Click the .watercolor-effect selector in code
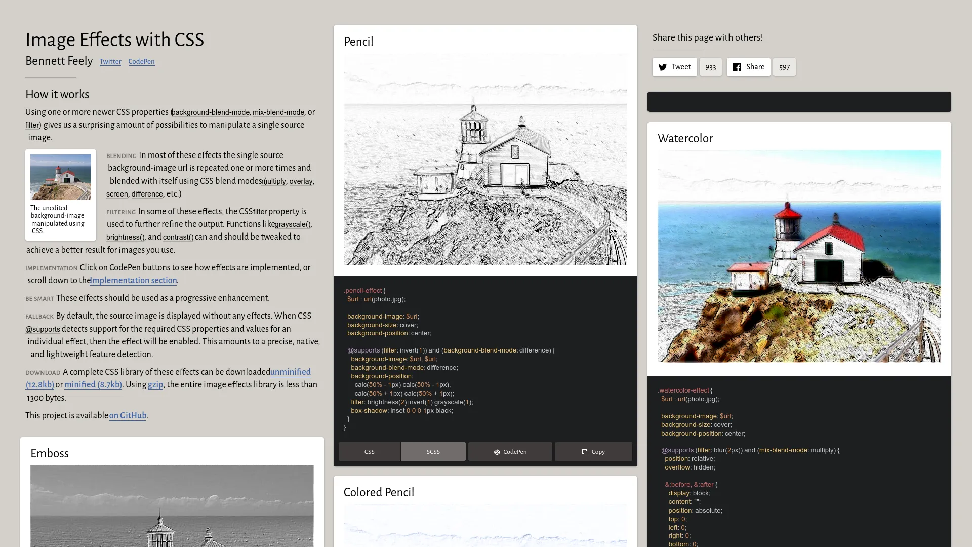Viewport: 972px width, 547px height. click(x=683, y=390)
